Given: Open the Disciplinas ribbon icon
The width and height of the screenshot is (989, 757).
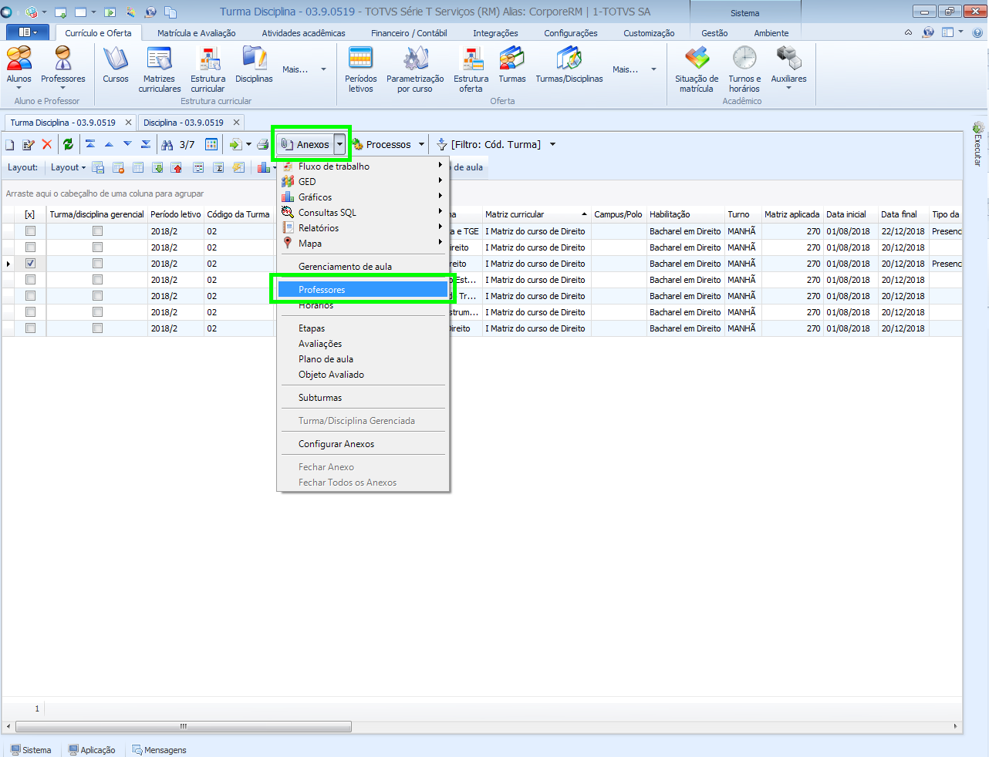Looking at the screenshot, I should [254, 64].
